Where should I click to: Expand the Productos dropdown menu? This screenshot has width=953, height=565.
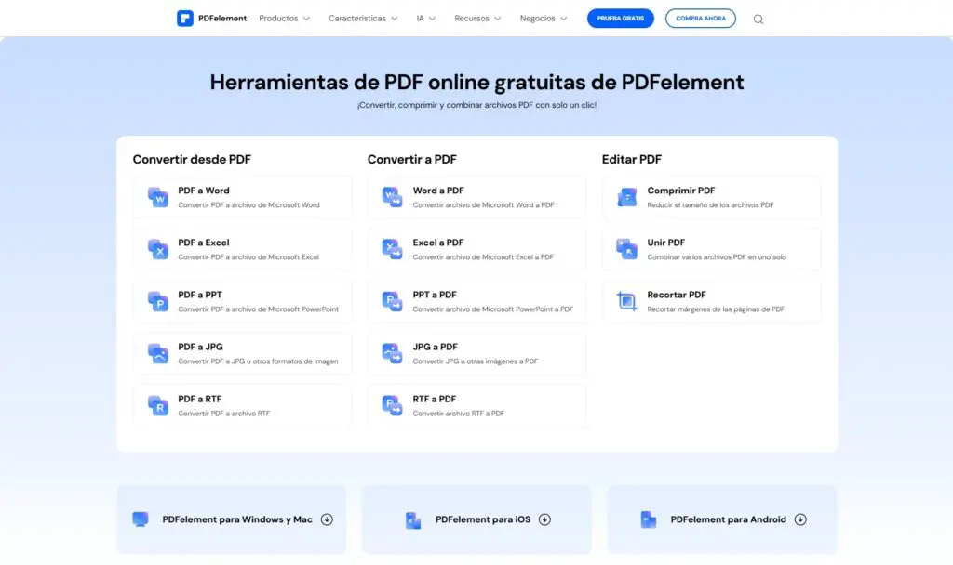tap(284, 19)
